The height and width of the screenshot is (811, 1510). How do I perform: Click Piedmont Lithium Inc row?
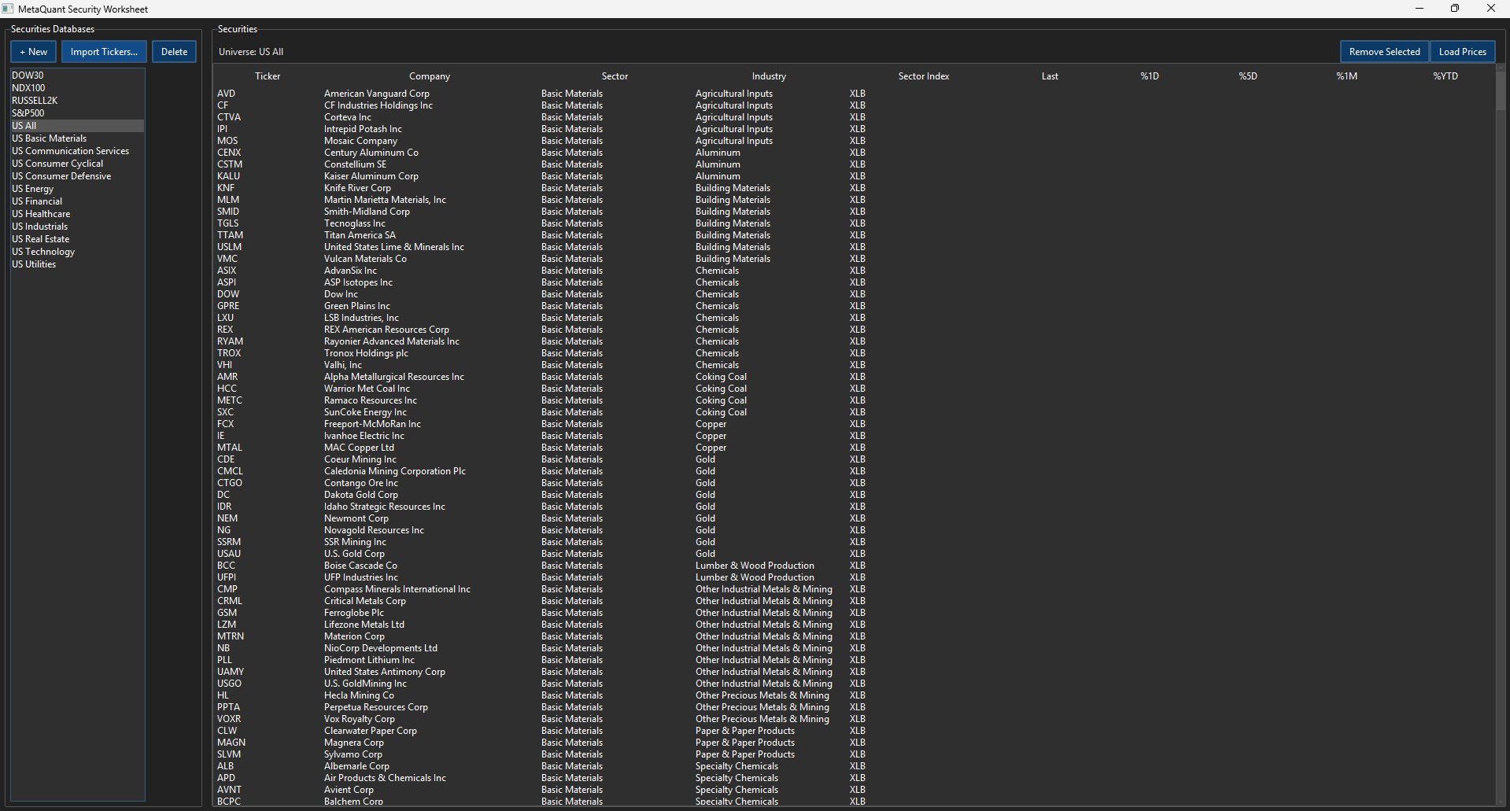[854, 660]
